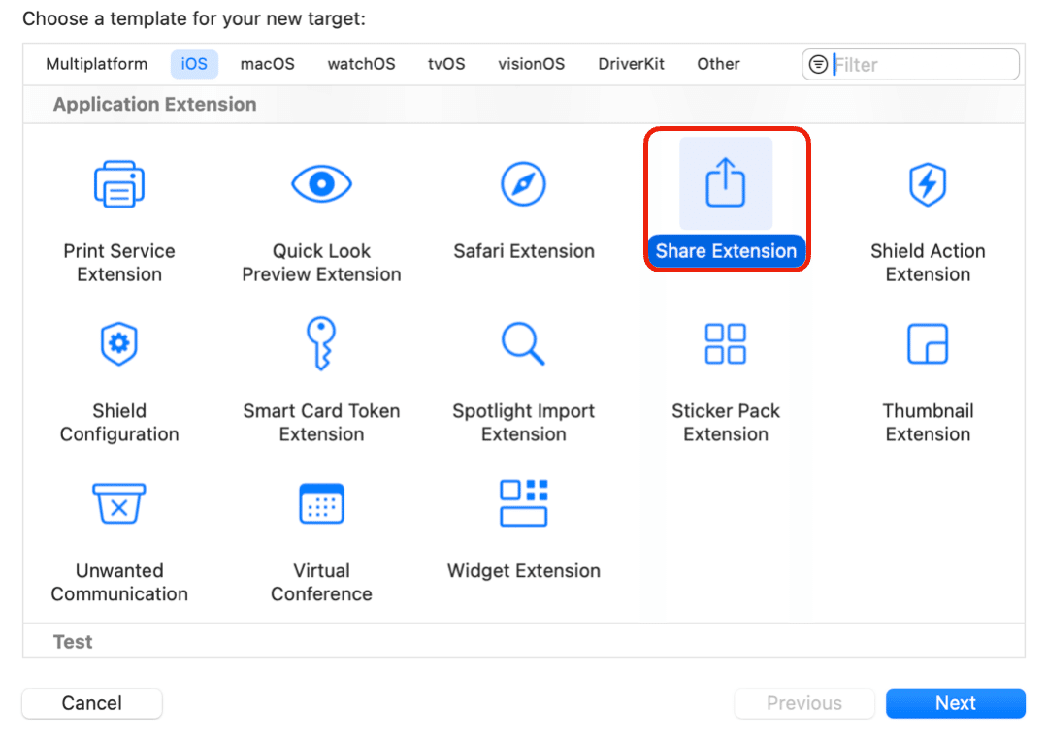Screen dimensions: 1047x736
Task: Pick the Smart Card Token key icon
Action: (x=321, y=343)
